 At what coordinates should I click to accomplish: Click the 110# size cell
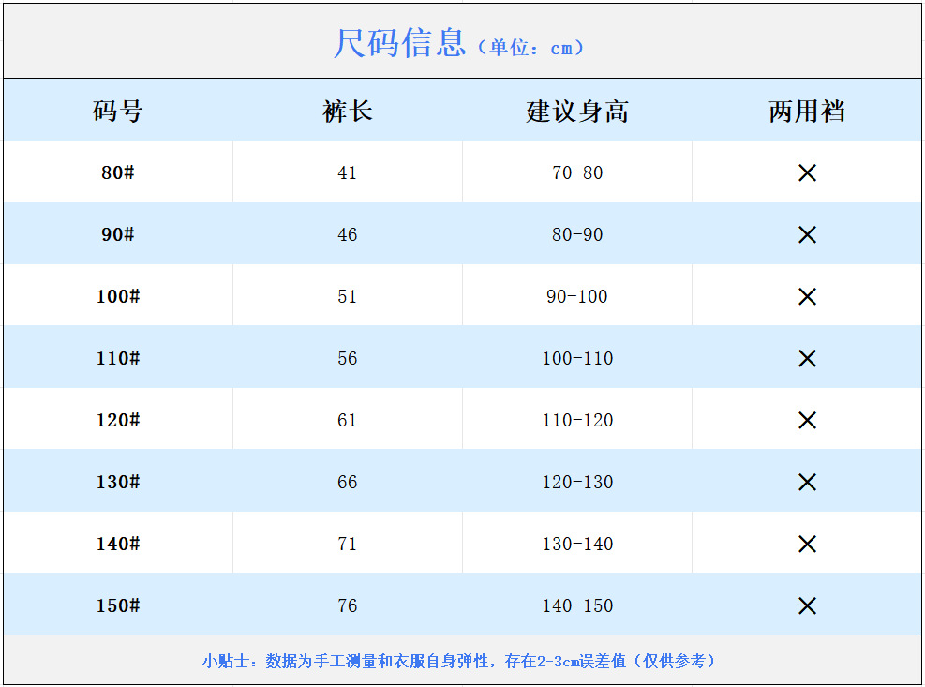coord(117,358)
